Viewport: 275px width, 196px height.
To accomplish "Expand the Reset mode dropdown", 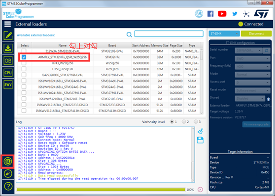I will [x=252, y=90].
